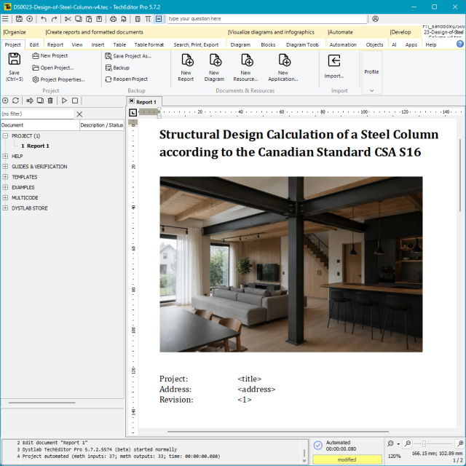Cut selection with the scissors icon
466x466 pixels.
(x=68, y=19)
